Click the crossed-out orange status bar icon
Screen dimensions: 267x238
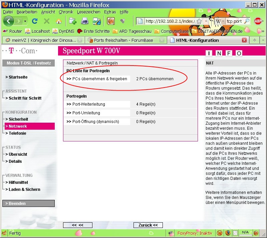point(220,233)
